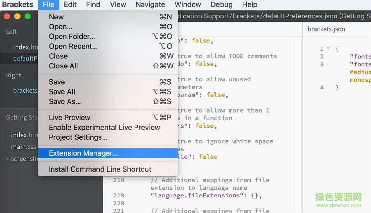Open the Debug menu

pyautogui.click(x=221, y=5)
